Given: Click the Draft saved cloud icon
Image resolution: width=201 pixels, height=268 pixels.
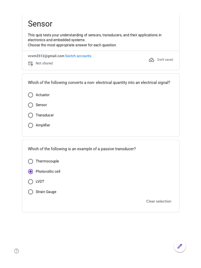Looking at the screenshot, I should pyautogui.click(x=152, y=60).
